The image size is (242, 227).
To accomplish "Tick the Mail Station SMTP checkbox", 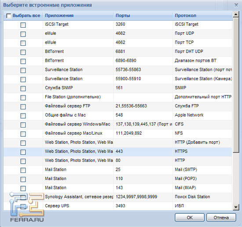I will coord(23,170).
